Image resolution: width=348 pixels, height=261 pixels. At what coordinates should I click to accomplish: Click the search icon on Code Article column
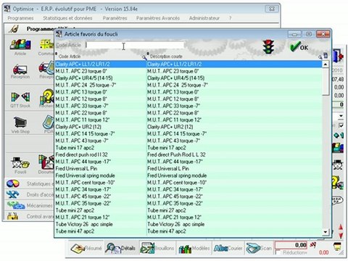coord(144,57)
